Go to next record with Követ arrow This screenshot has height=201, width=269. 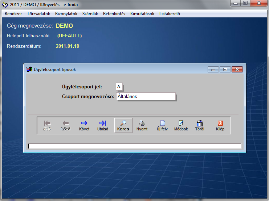(x=84, y=125)
